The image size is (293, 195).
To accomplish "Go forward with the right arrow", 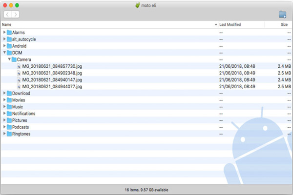I will coord(16,14).
